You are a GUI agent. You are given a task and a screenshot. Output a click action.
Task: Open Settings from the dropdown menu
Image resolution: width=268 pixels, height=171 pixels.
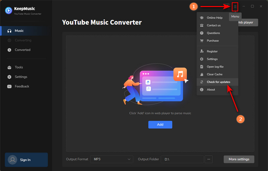tap(217, 59)
